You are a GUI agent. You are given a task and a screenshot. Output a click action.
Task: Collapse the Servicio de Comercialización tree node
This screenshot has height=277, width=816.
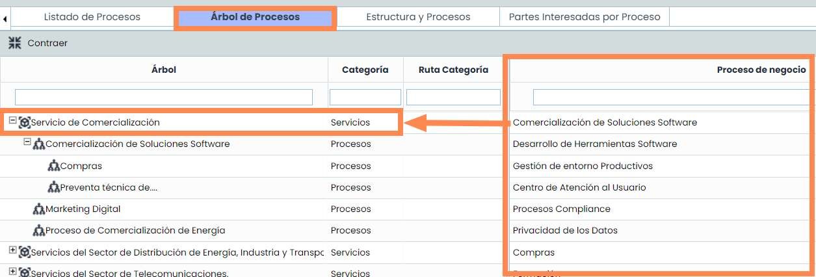(x=12, y=121)
